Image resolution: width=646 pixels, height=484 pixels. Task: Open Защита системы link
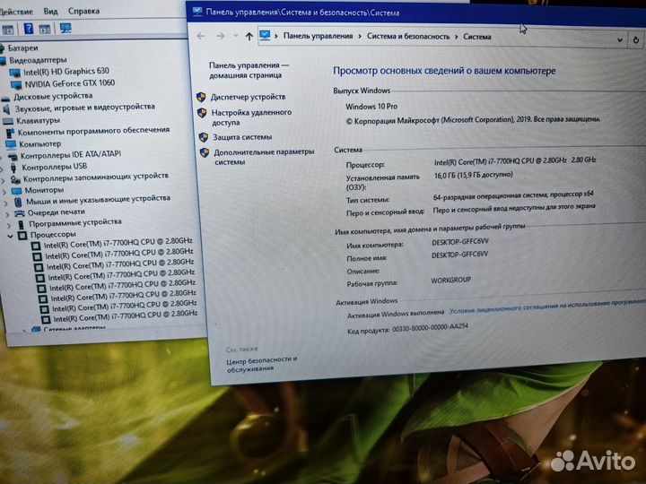(x=242, y=137)
